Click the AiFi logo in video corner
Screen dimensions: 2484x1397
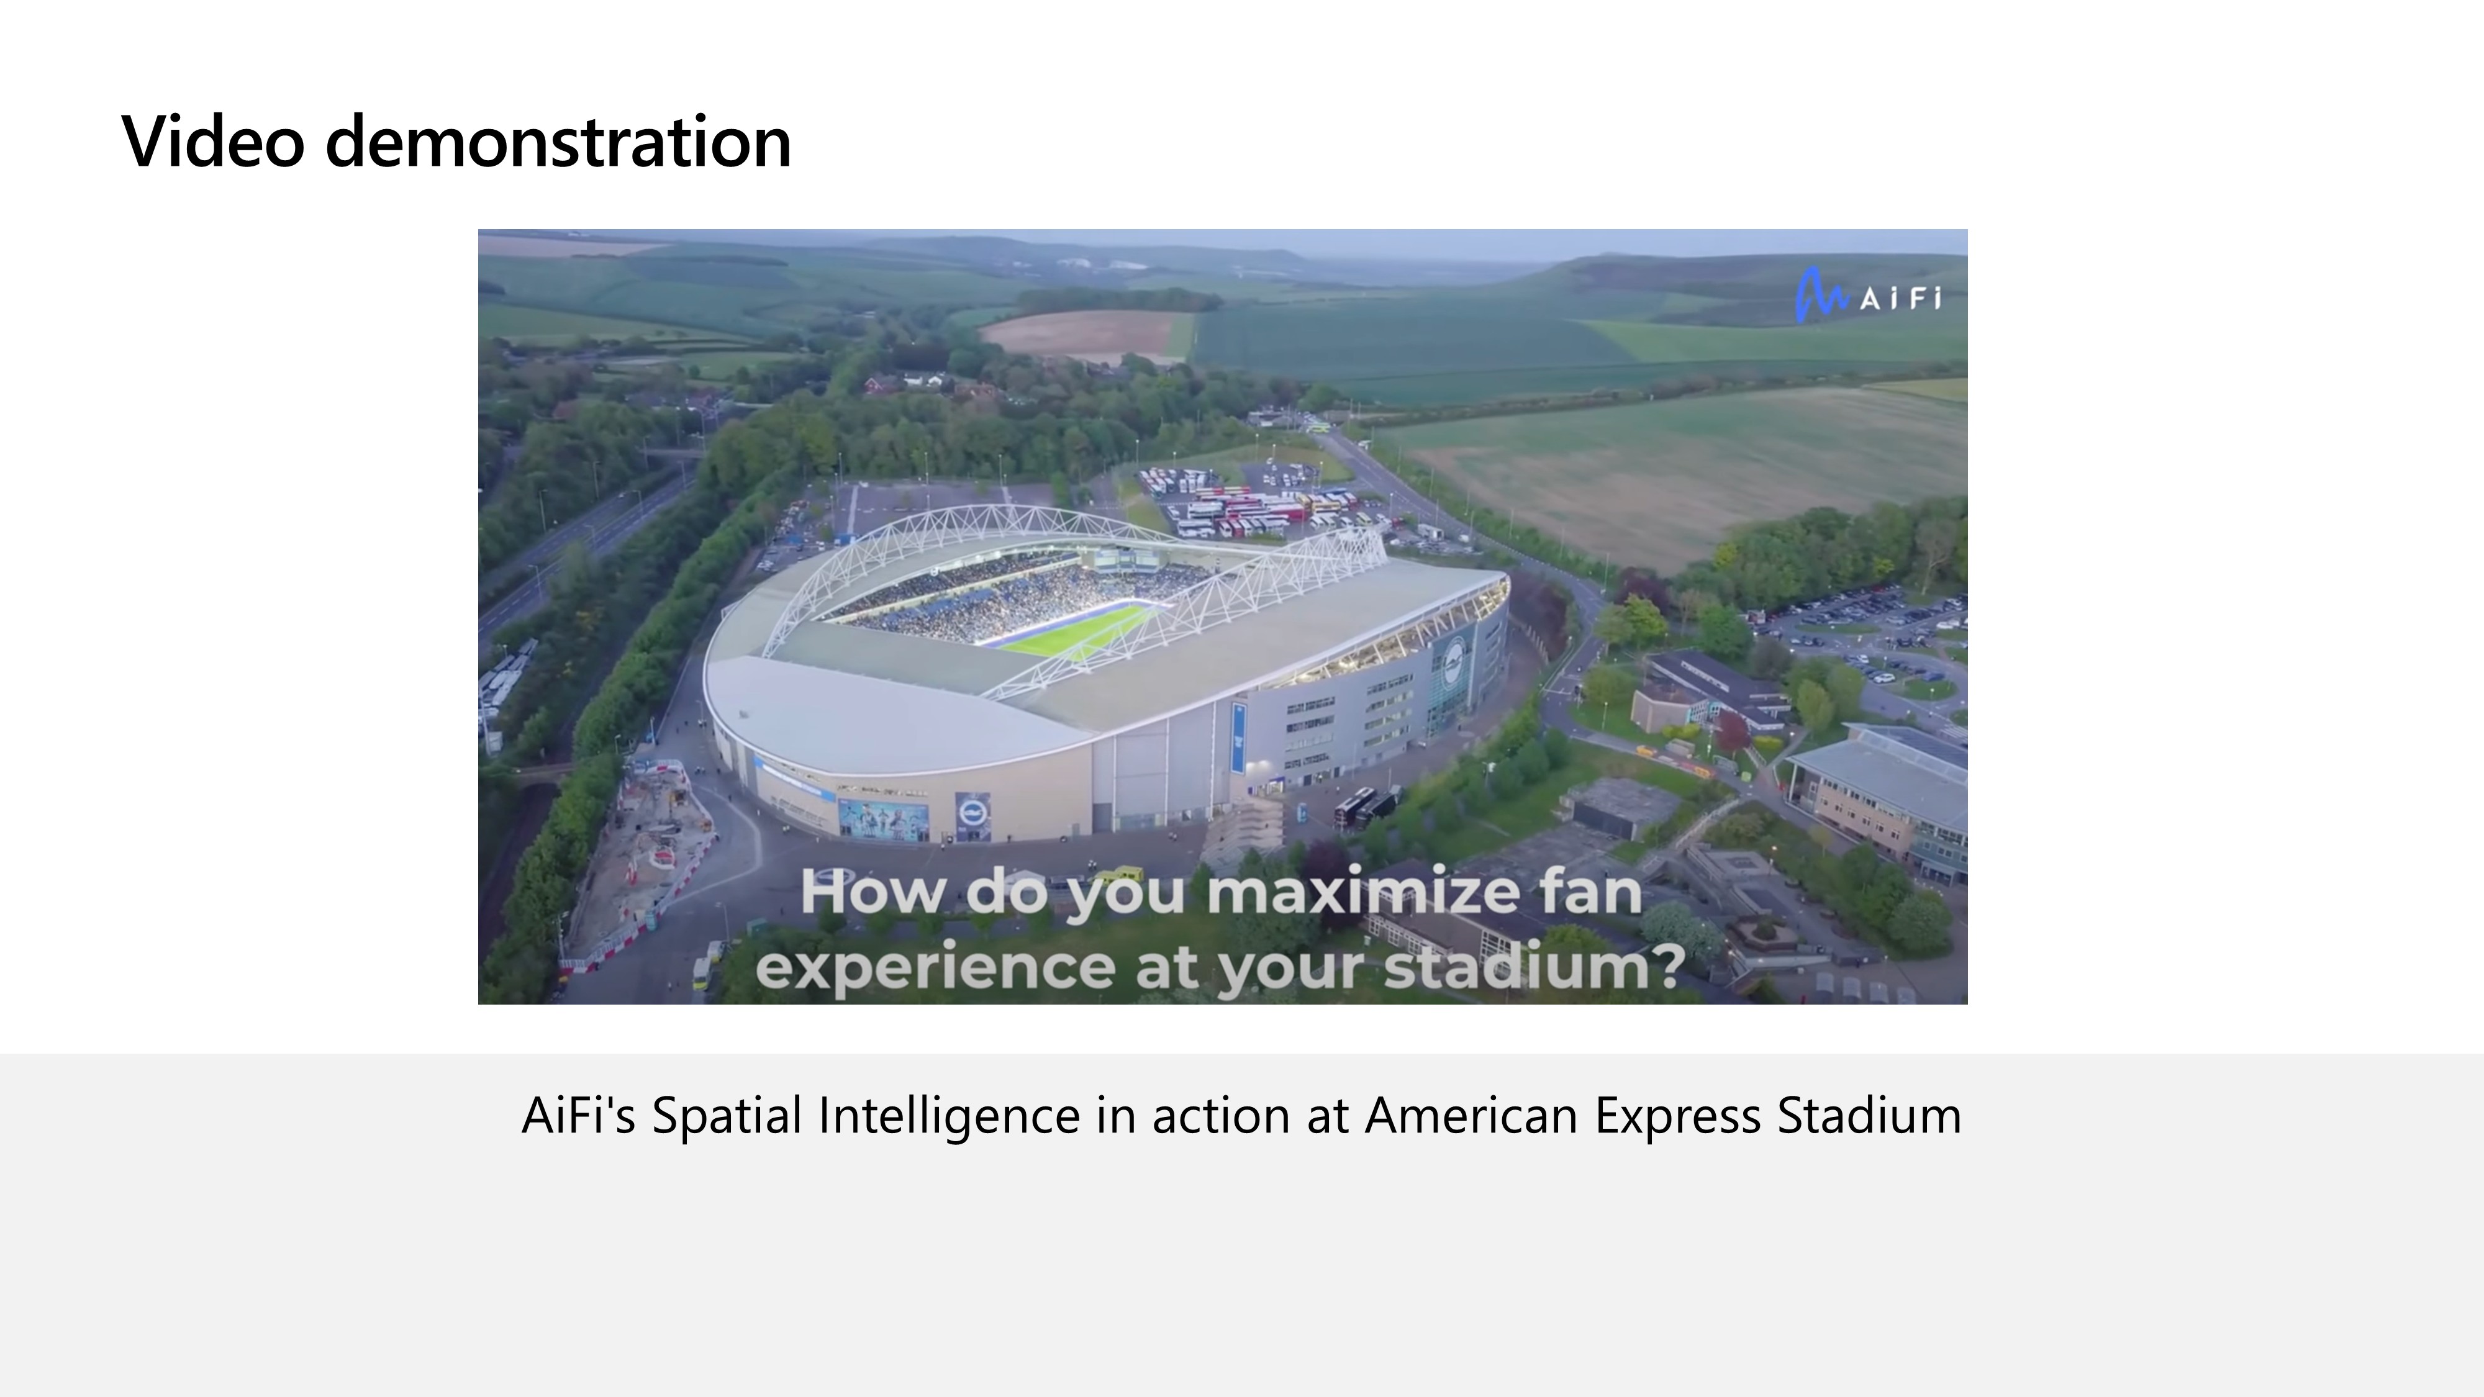(x=1868, y=295)
